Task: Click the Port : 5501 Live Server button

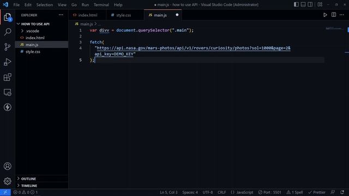Action: (x=270, y=192)
